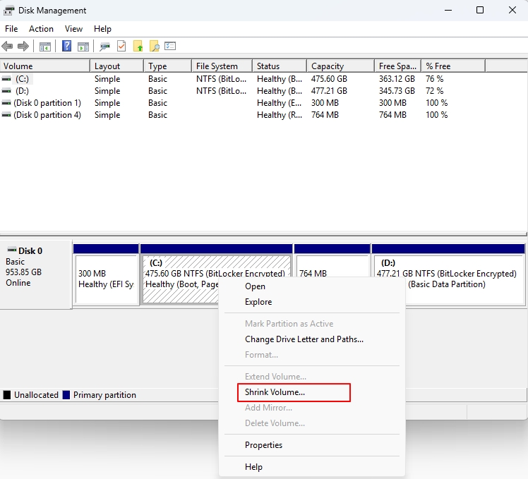The image size is (528, 479).
Task: Toggle the Show/Hide Console Tree icon
Action: tap(45, 47)
